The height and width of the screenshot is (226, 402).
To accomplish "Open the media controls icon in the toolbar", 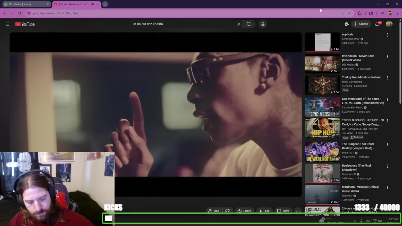I will tap(382, 13).
